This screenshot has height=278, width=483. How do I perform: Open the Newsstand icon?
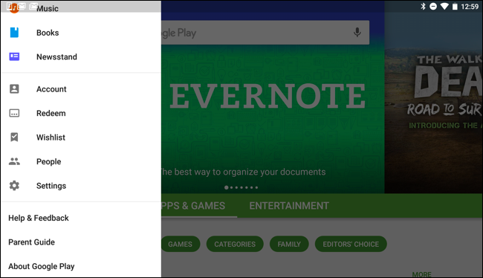tap(14, 56)
